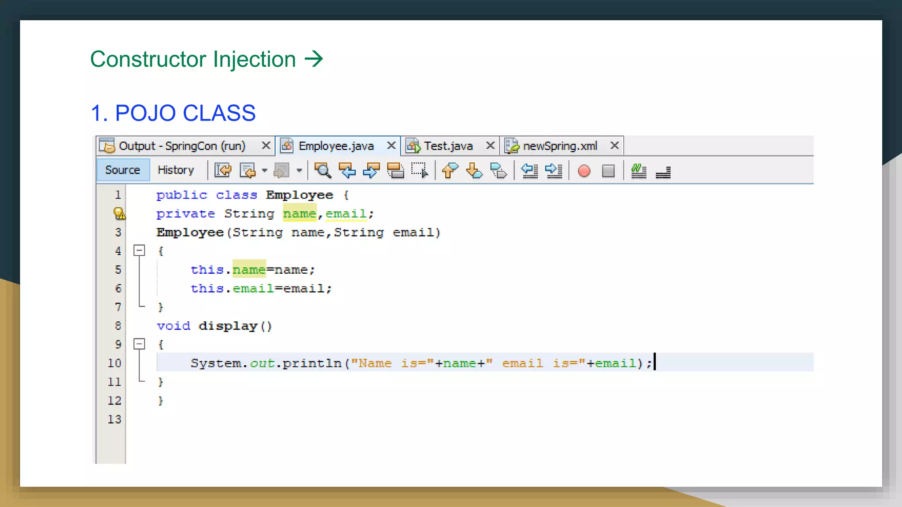Click the Comment lines toolbar icon
Image resolution: width=902 pixels, height=507 pixels.
[x=639, y=171]
